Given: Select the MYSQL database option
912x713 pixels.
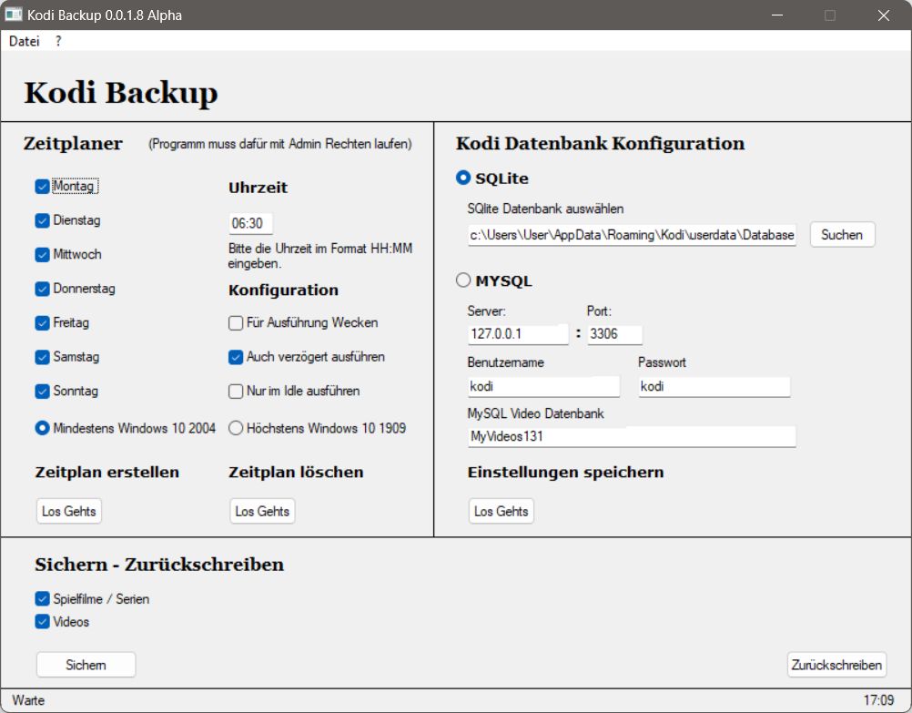Looking at the screenshot, I should click(463, 280).
